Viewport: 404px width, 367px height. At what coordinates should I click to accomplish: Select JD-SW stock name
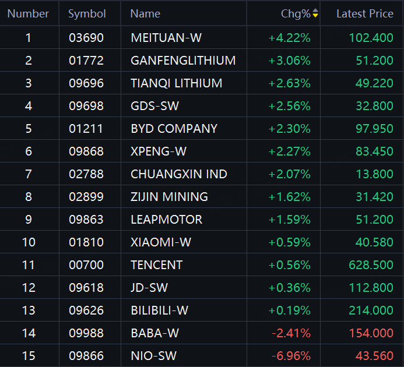coord(149,287)
